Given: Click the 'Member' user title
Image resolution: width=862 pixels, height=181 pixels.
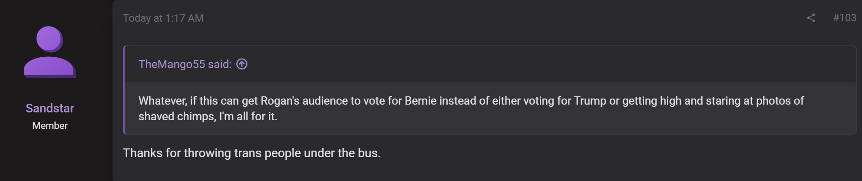Looking at the screenshot, I should (50, 125).
